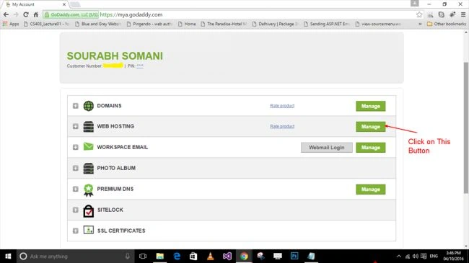This screenshot has width=469, height=263.
Task: Expand the SSL Certificates section
Action: tap(75, 231)
